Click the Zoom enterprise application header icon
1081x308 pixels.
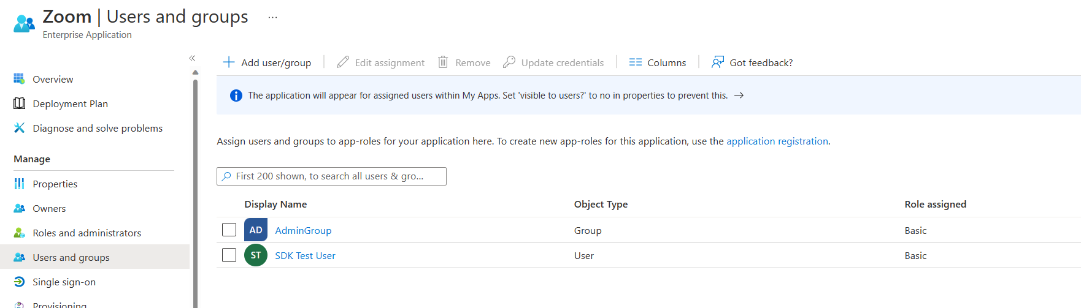(x=24, y=24)
